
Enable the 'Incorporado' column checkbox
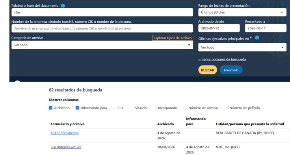point(154,108)
